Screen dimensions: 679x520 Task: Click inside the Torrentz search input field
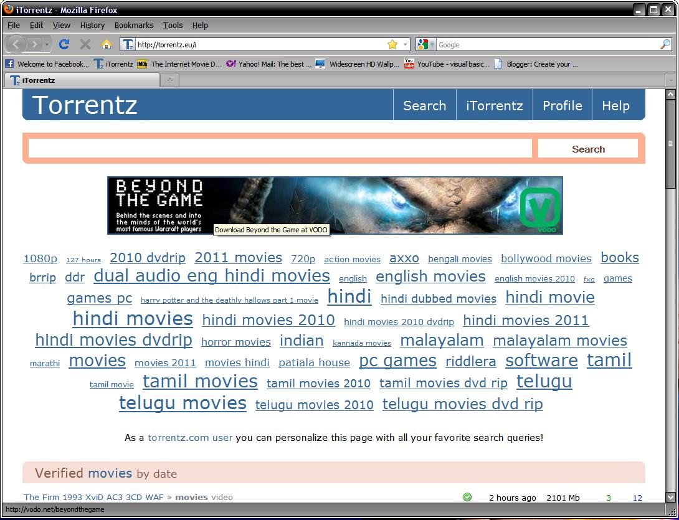click(279, 148)
